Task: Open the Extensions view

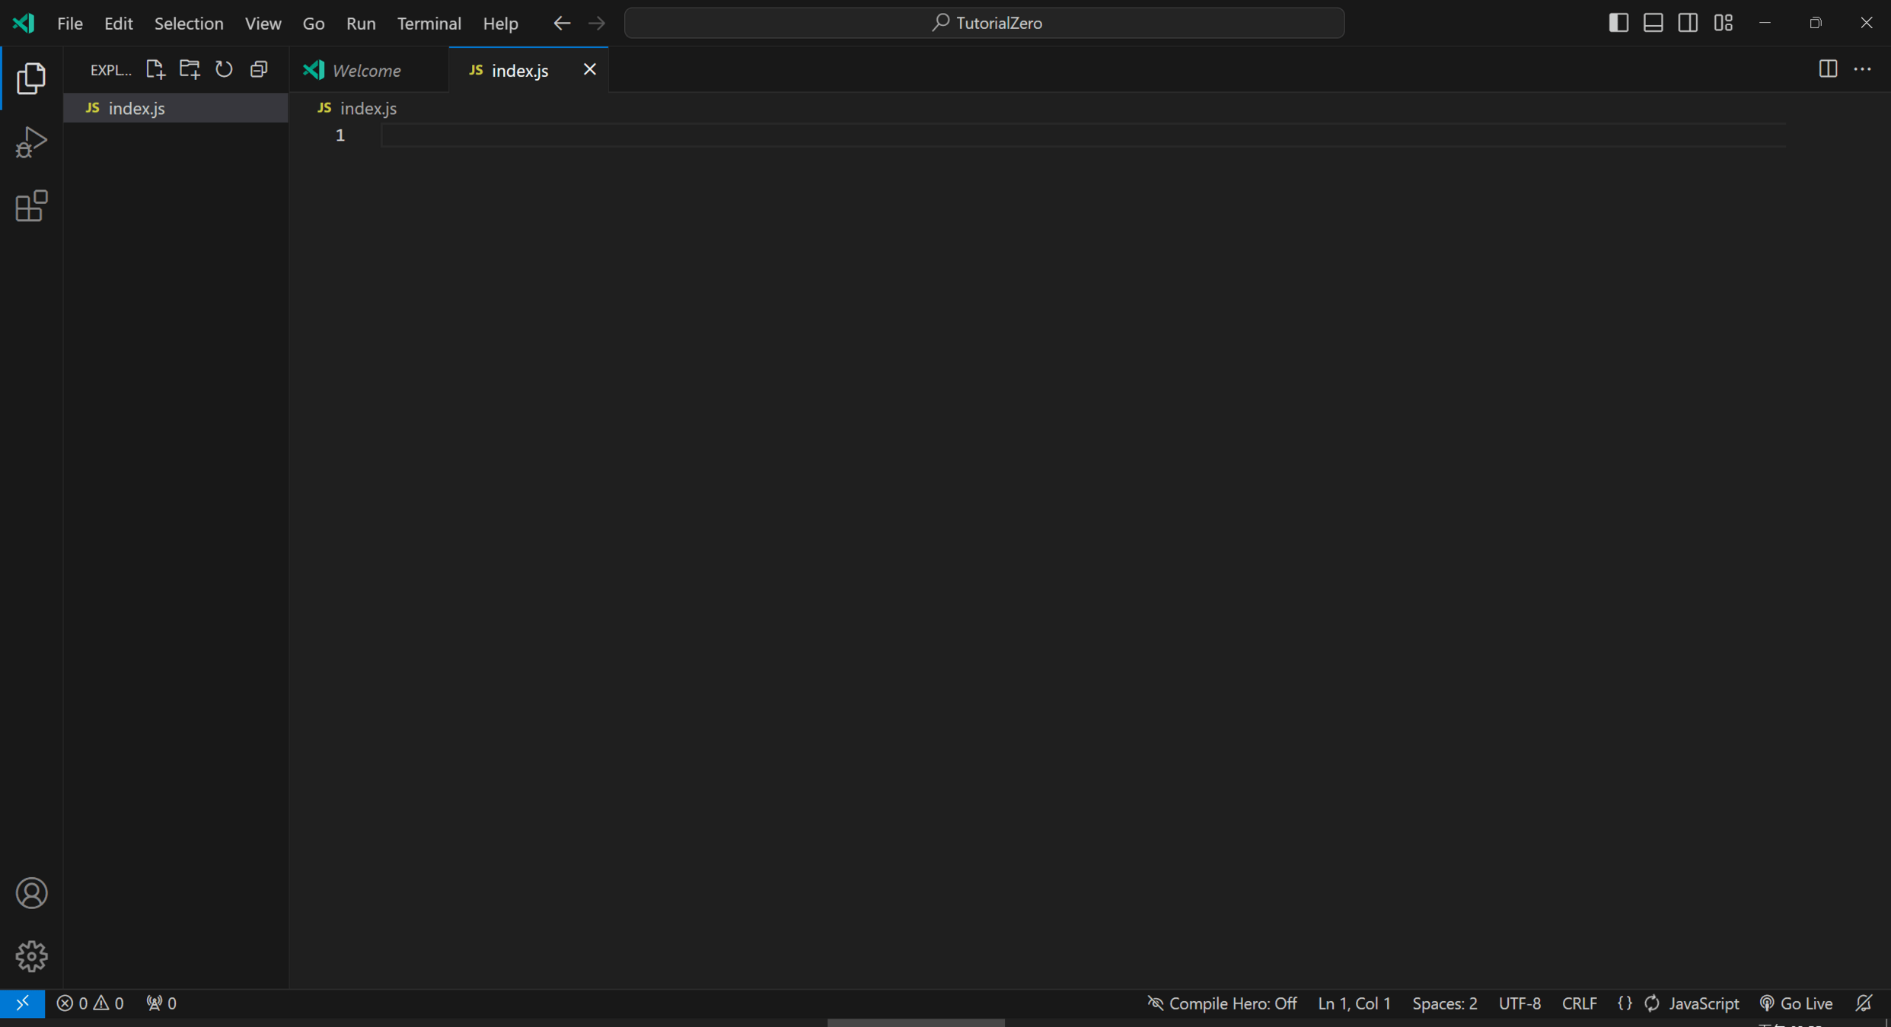Action: [31, 205]
